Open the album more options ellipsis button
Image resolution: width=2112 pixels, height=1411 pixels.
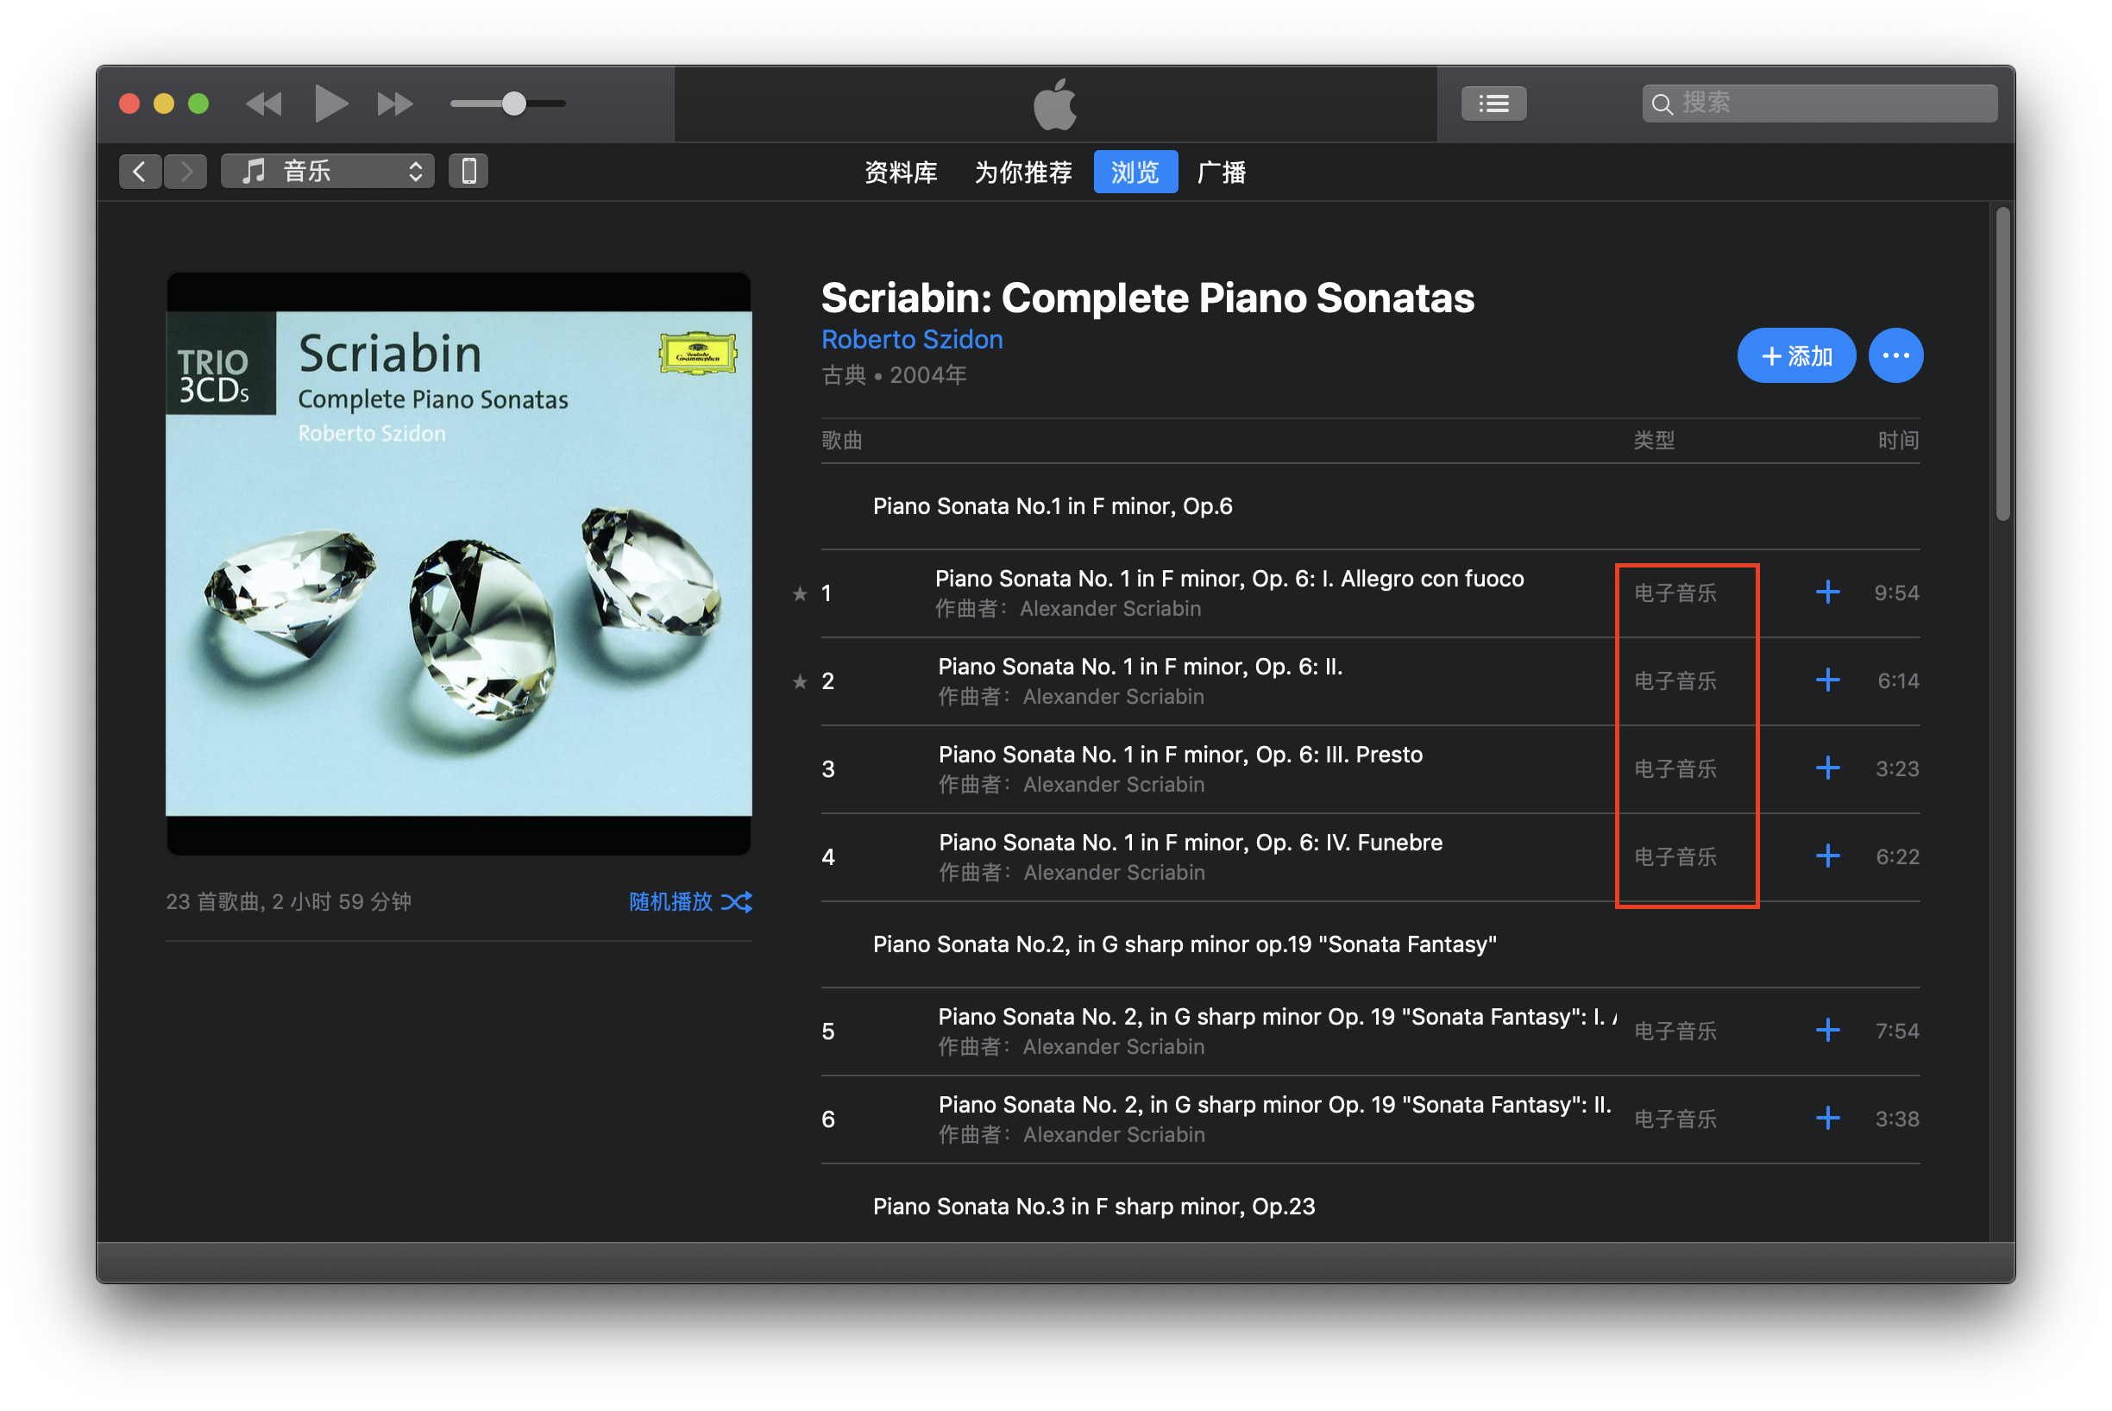[x=1896, y=355]
